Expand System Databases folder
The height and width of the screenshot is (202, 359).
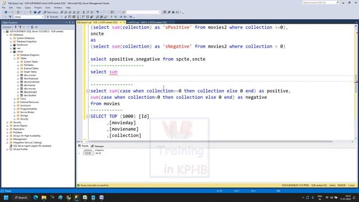tap(11, 38)
